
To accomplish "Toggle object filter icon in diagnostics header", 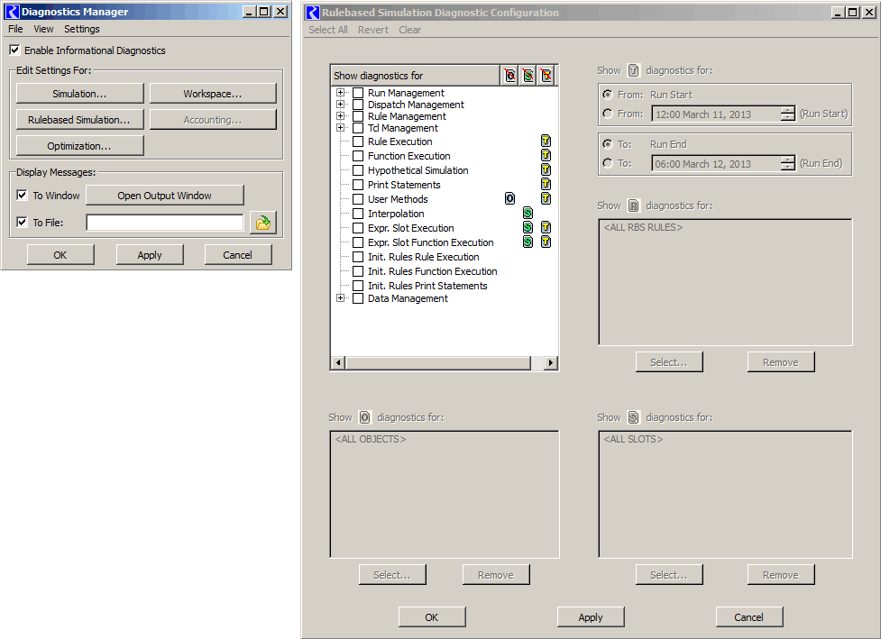I will click(x=509, y=75).
